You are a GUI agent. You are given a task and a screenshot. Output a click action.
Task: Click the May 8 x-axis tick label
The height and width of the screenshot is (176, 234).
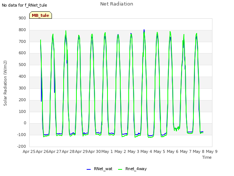tap(198, 151)
